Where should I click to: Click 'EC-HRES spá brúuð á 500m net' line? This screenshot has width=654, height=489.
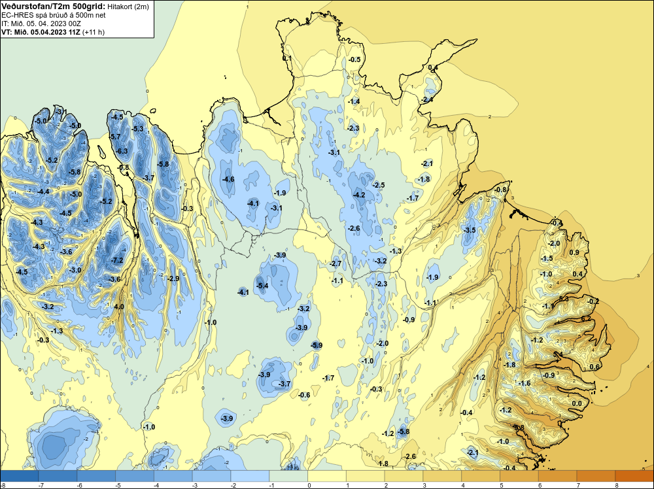tap(54, 15)
